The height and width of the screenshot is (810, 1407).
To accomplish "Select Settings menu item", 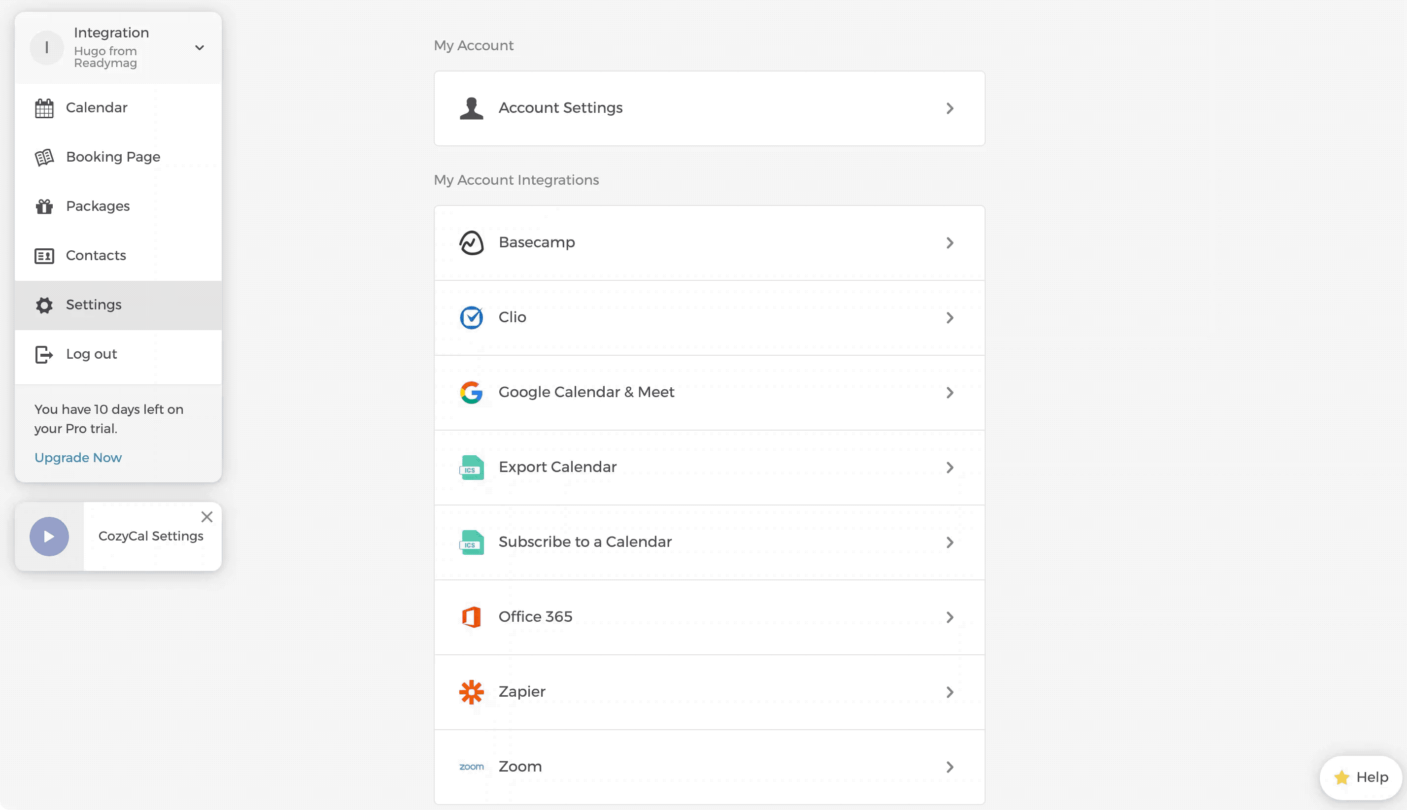I will 118,305.
